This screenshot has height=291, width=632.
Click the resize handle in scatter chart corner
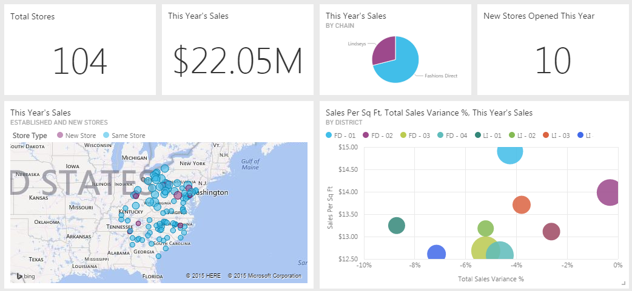coord(622,283)
